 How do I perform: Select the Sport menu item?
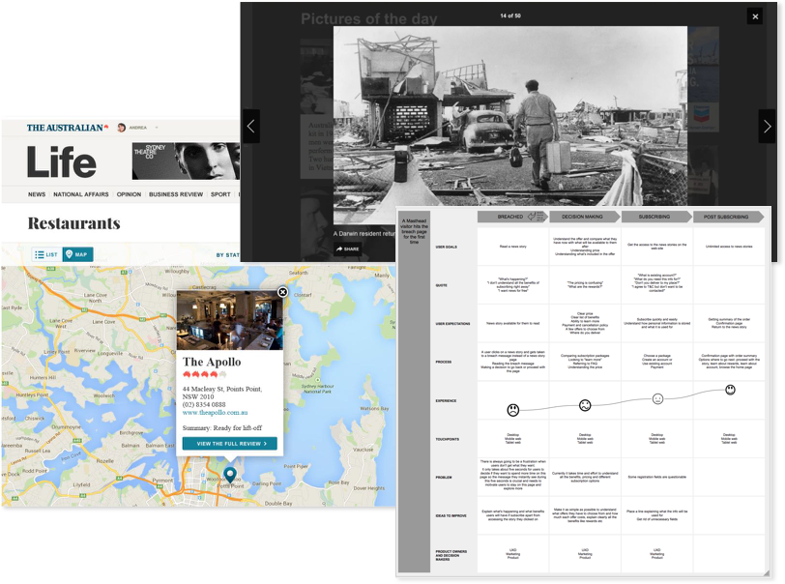tap(220, 194)
